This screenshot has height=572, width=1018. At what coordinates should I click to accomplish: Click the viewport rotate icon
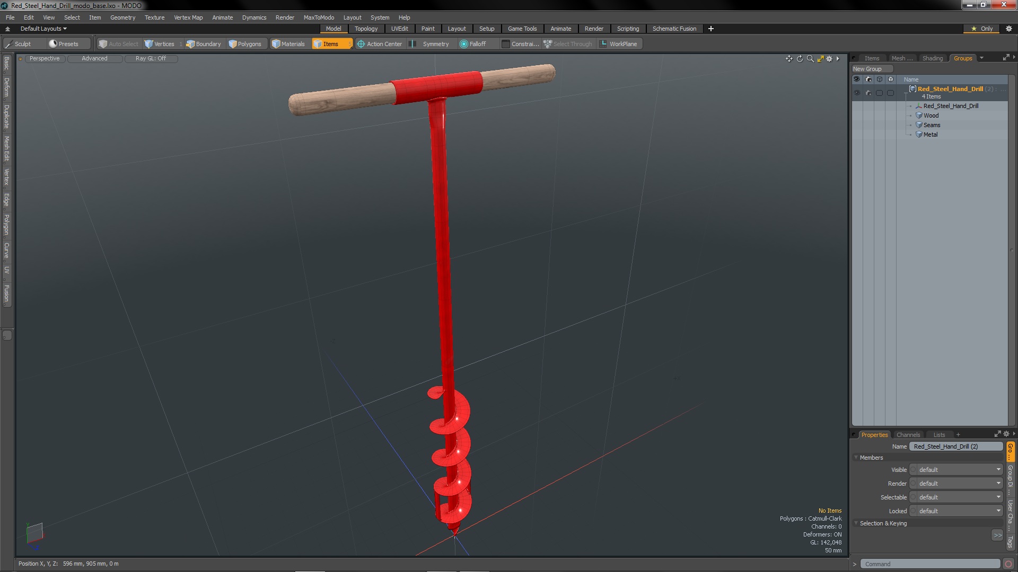[x=800, y=59]
